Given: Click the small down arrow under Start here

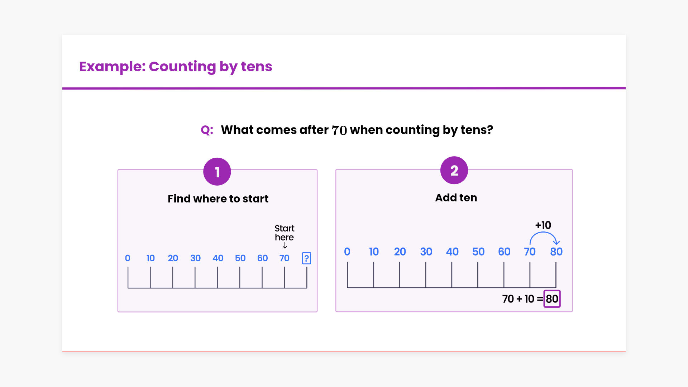Looking at the screenshot, I should click(285, 245).
